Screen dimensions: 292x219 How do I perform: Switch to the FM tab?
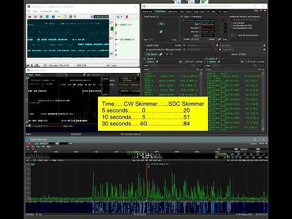(208, 12)
